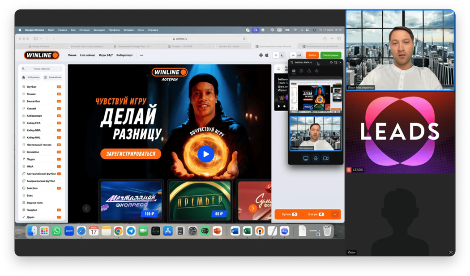Image resolution: width=470 pixels, height=276 pixels.
Task: Select Кибер FIFA in the sports list
Action: pos(41,123)
